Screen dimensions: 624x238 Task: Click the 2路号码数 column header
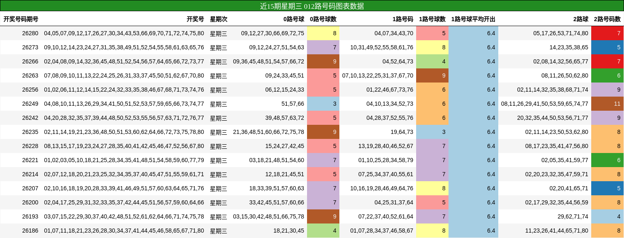point(607,19)
